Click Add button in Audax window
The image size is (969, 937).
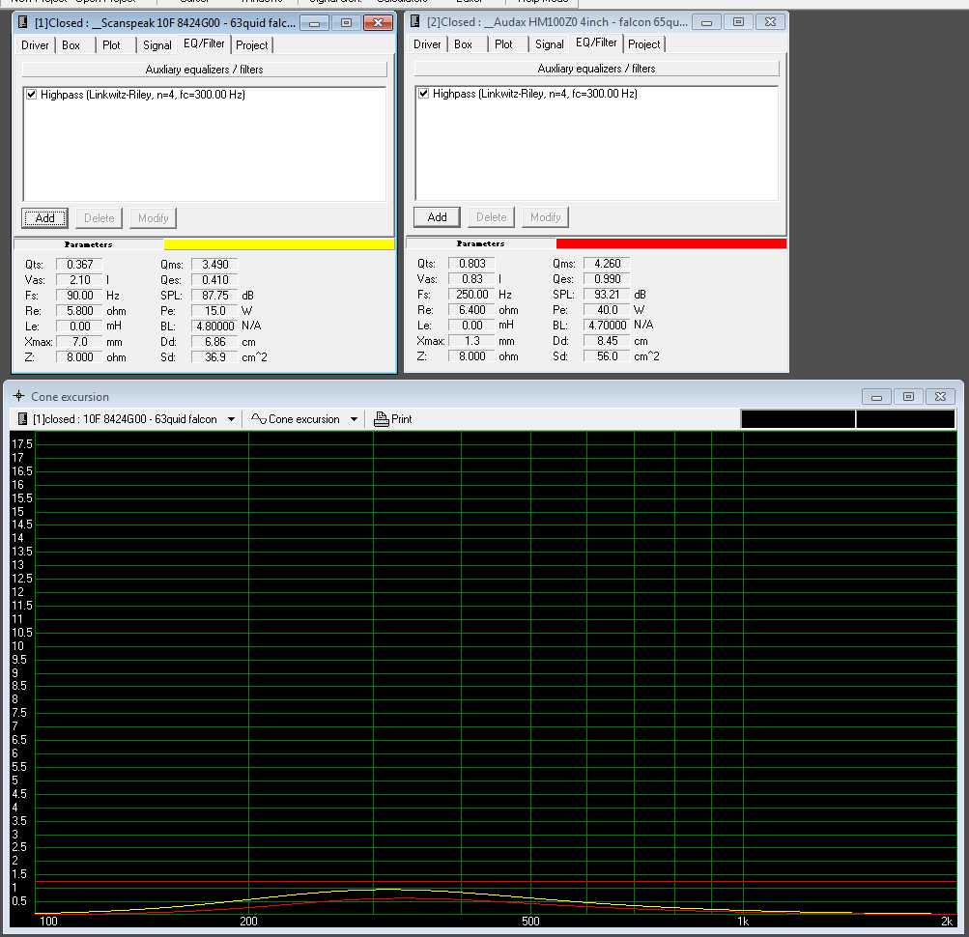[437, 217]
